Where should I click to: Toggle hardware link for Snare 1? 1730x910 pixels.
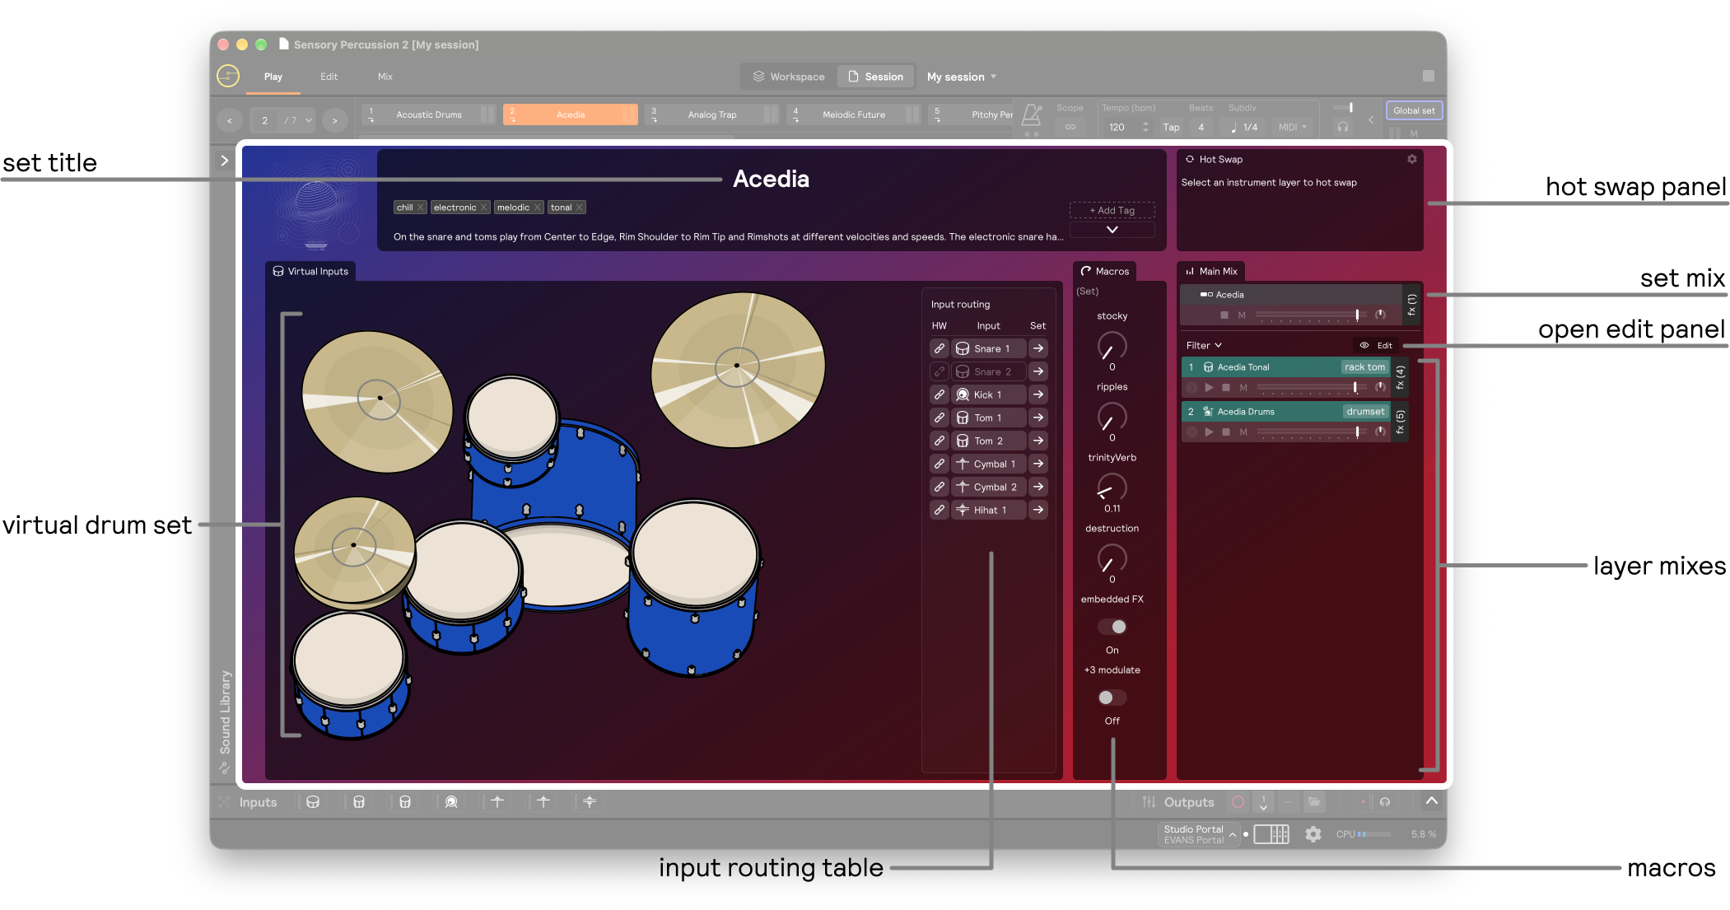[940, 348]
